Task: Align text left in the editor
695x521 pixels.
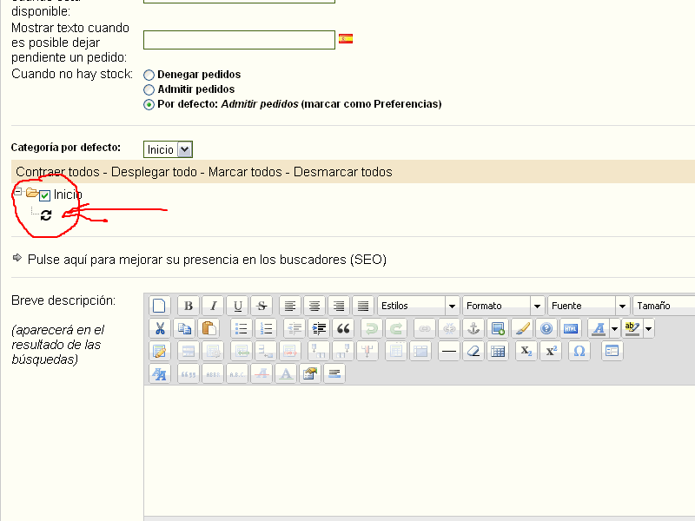Action: (290, 306)
